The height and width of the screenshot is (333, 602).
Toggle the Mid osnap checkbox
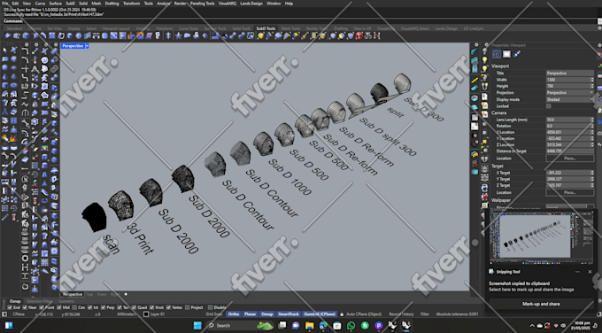pyautogui.click(x=58, y=307)
